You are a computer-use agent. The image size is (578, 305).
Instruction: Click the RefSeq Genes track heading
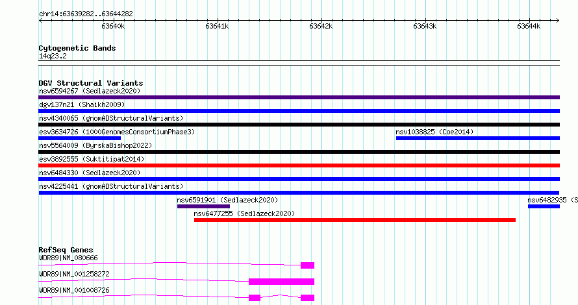[66, 250]
